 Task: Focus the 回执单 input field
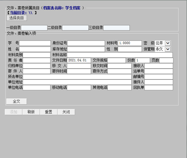coord(159,88)
